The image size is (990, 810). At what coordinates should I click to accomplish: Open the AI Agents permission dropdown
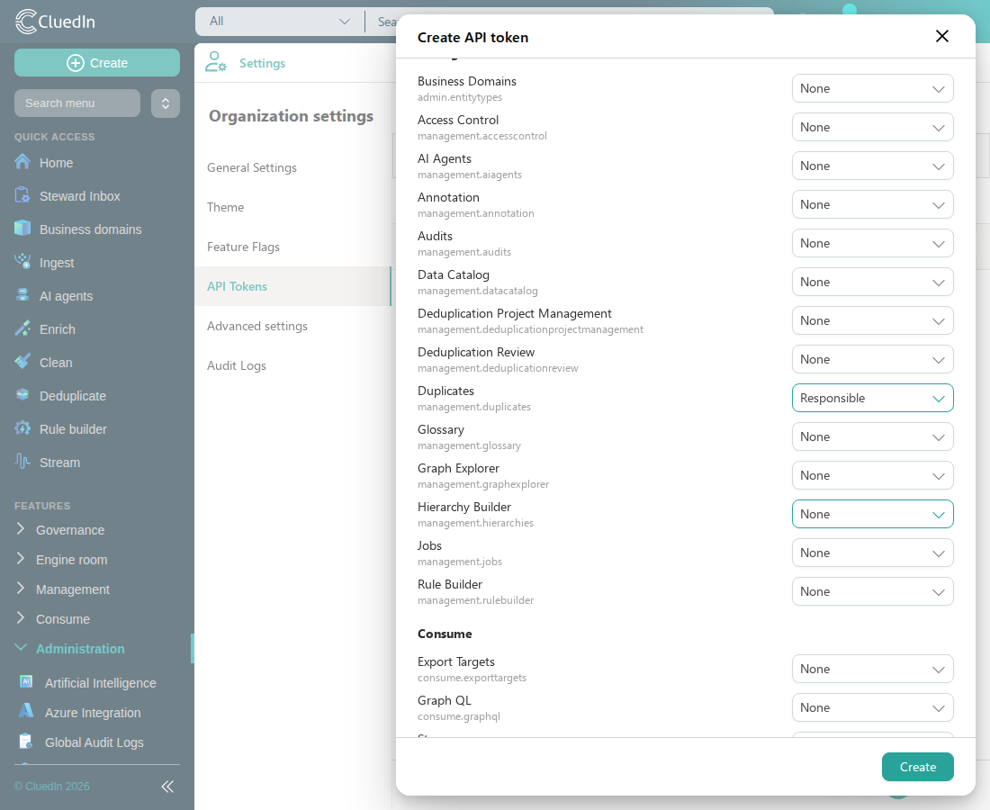tap(873, 166)
